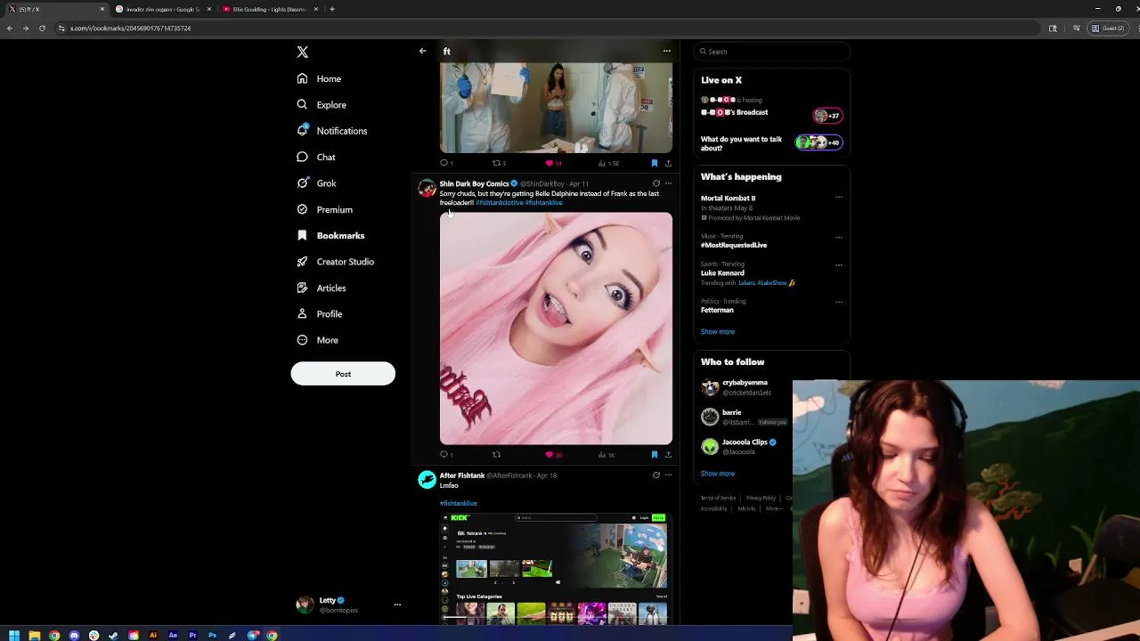Image resolution: width=1140 pixels, height=641 pixels.
Task: Join the broadcast with +37 listeners
Action: click(x=826, y=116)
